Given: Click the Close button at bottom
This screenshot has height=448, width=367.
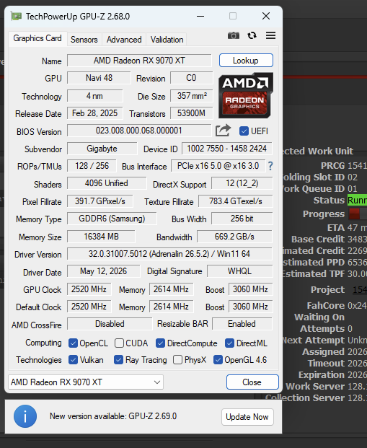Looking at the screenshot, I should pos(252,382).
